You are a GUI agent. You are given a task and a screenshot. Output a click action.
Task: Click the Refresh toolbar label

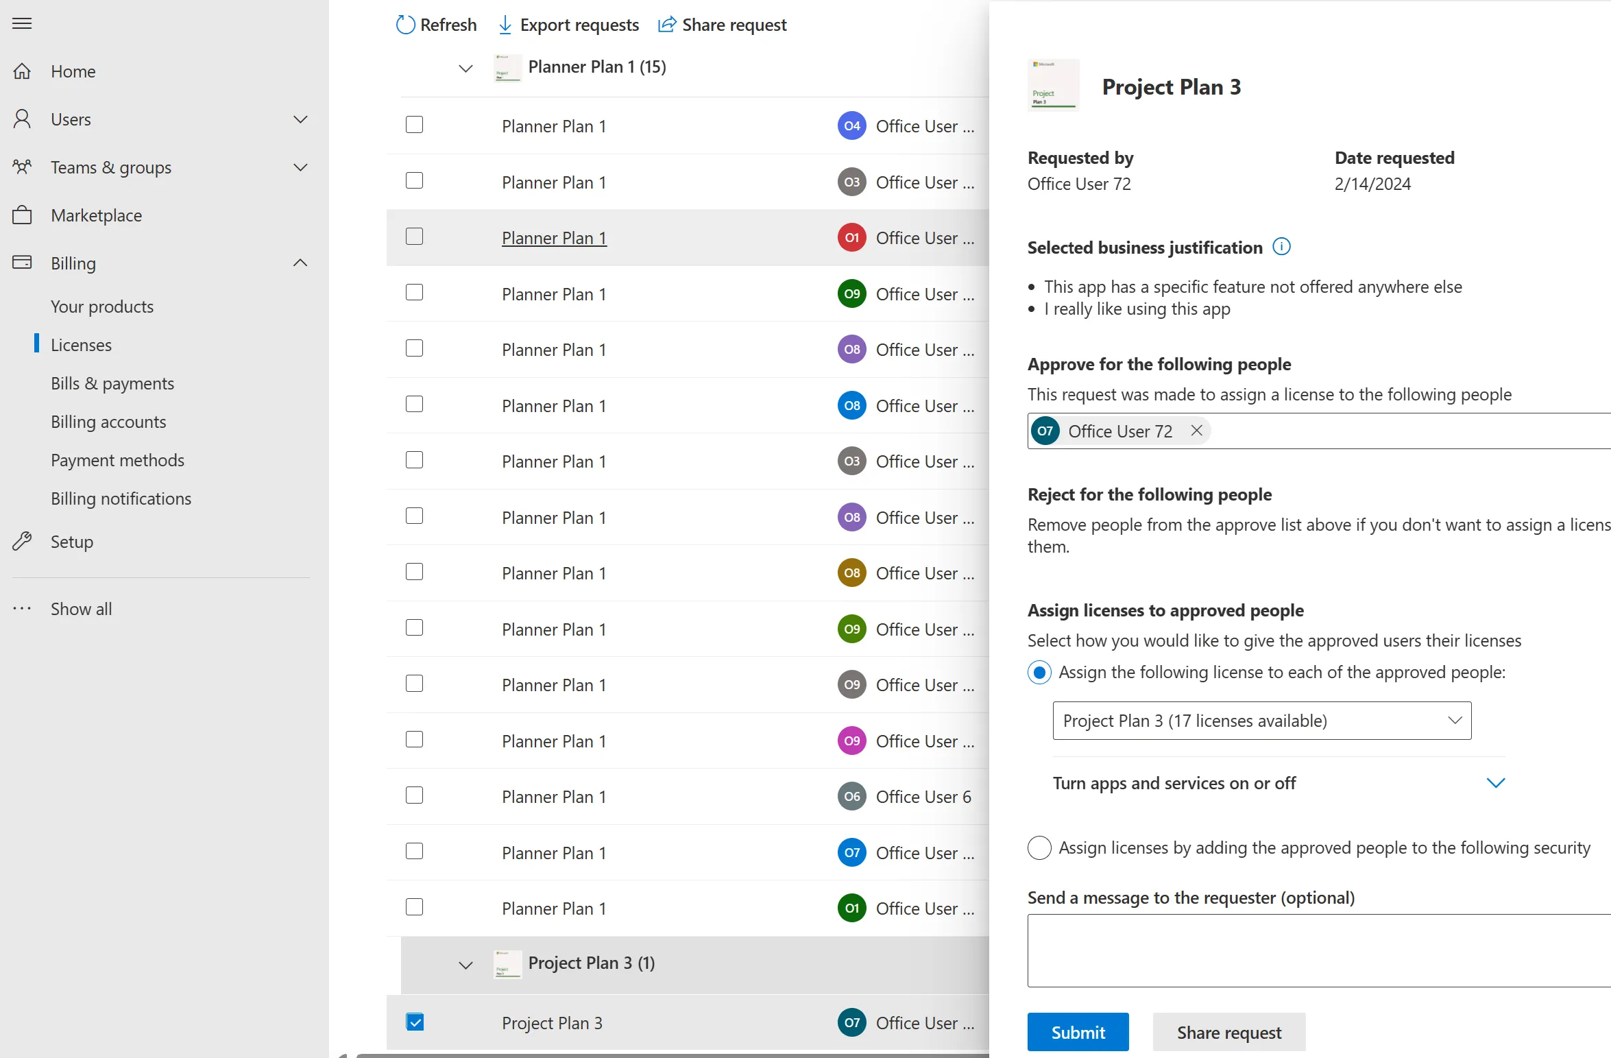point(448,25)
